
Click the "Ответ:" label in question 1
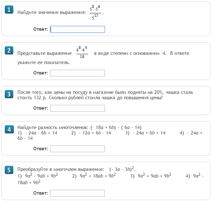(41, 29)
